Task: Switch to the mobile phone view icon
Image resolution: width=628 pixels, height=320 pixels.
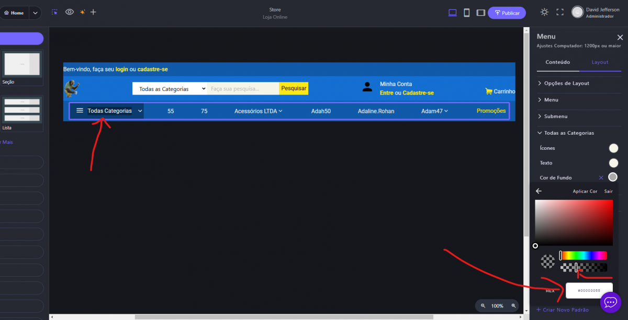Action: (x=466, y=13)
